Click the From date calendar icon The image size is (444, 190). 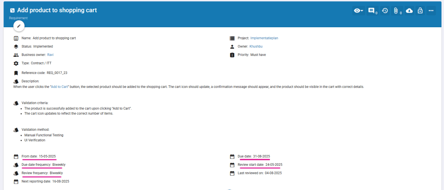click(x=16, y=156)
